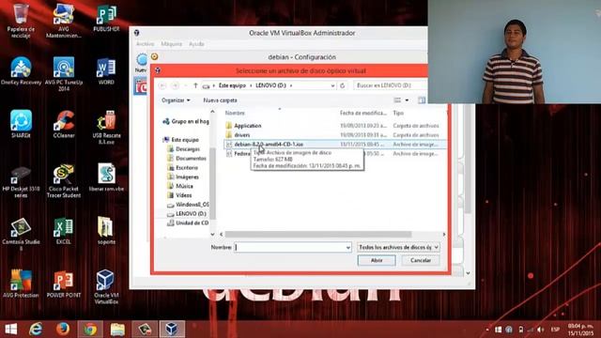Open the Organizar dropdown menu
This screenshot has height=338, width=601.
click(176, 100)
